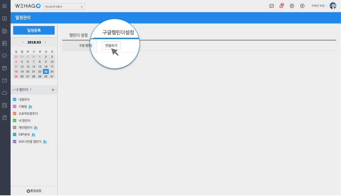Open the notification bell with badge
Viewport: 341px width, 196px height.
point(281,6)
